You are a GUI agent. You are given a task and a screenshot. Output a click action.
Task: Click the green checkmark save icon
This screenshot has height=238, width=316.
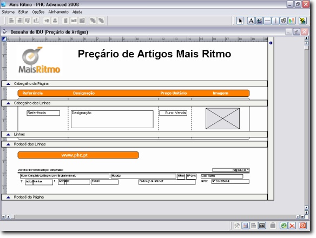point(284,226)
